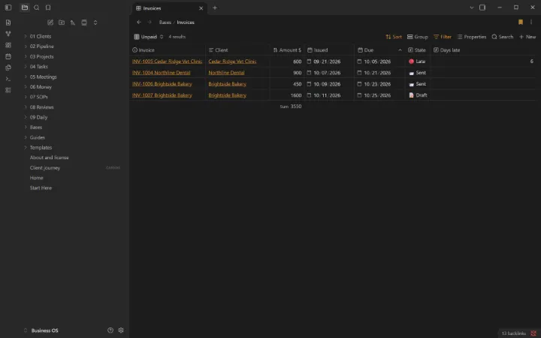
Task: Create a new folder in the file explorer
Action: [62, 23]
